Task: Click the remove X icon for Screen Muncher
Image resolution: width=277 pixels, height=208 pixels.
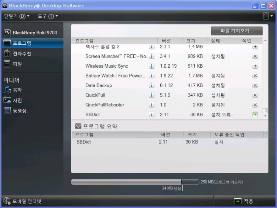Action: coord(255,57)
